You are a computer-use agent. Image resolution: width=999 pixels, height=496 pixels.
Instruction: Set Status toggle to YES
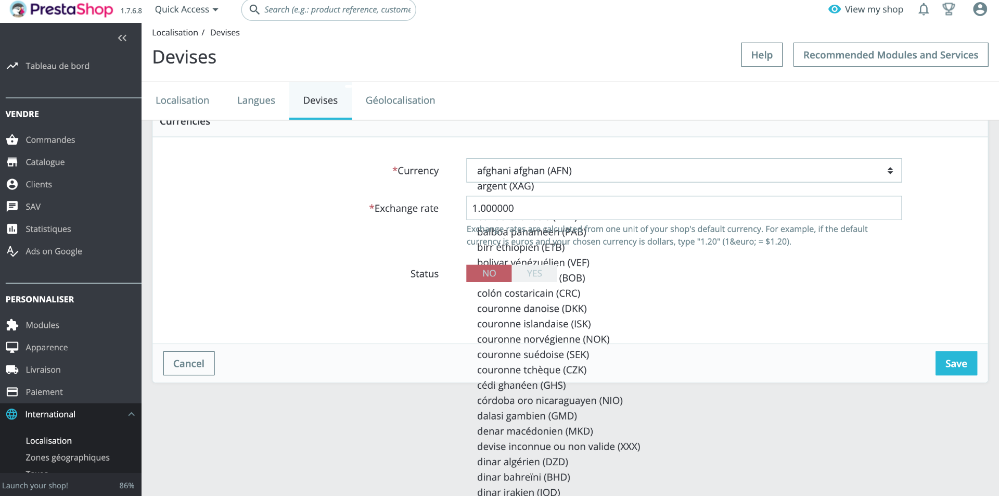click(534, 273)
